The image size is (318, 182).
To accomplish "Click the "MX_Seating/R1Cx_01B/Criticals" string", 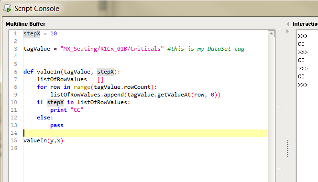I will (x=112, y=49).
